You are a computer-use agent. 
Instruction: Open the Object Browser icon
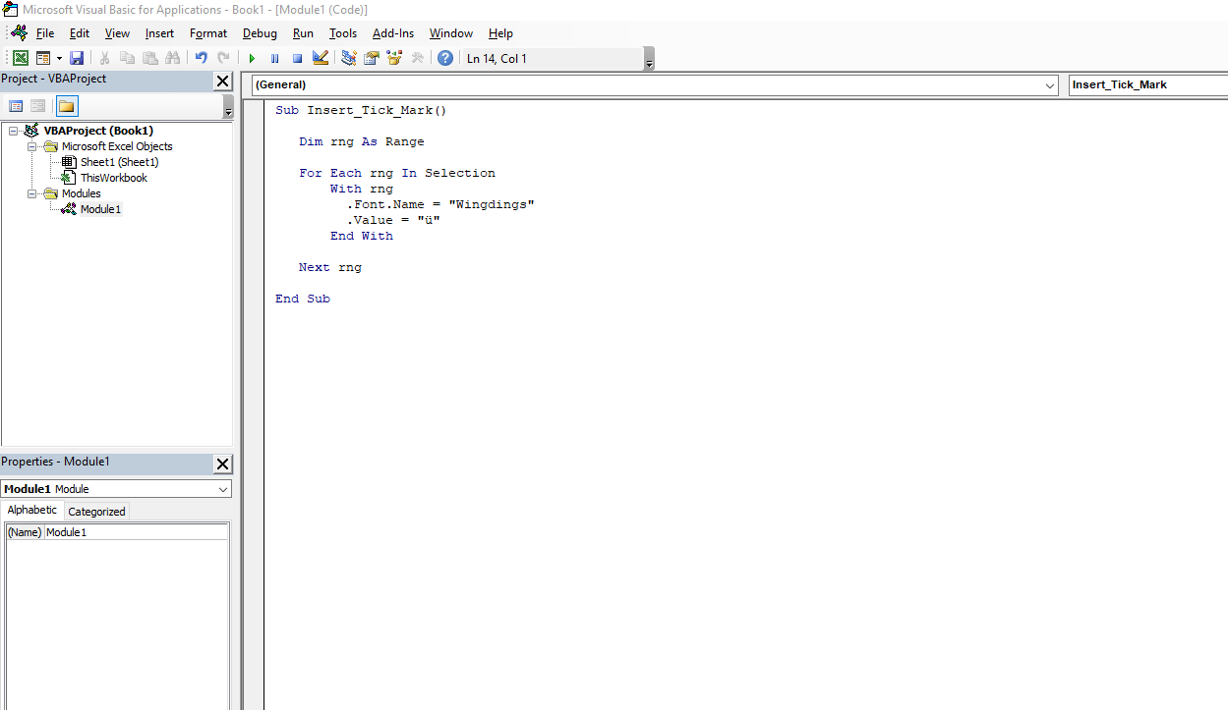(394, 57)
